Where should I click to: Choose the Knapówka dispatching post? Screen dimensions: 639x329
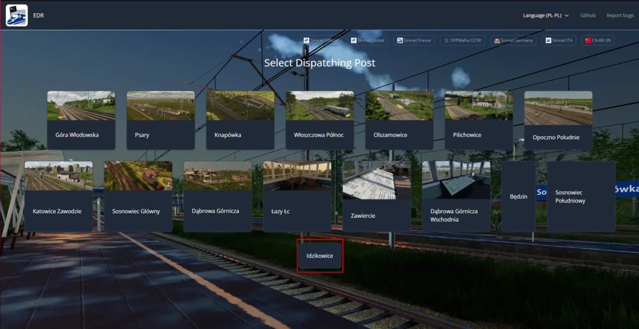click(240, 120)
